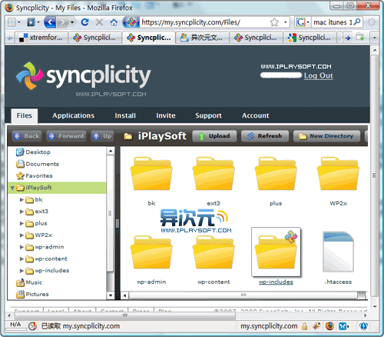Open the wp-content folder in file grid
Image resolution: width=384 pixels, height=337 pixels.
(x=214, y=252)
